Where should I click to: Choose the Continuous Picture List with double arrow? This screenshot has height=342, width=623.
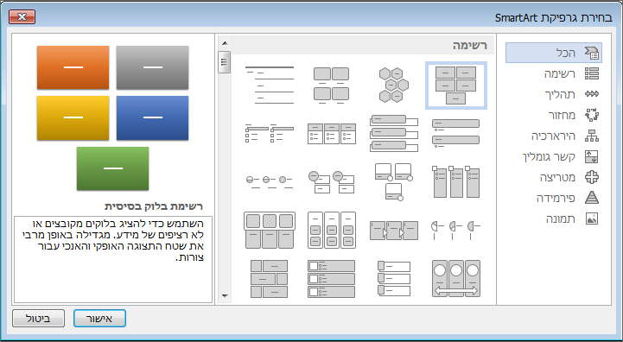click(x=455, y=278)
